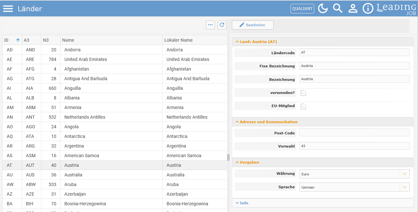
Task: Select the Angola row
Action: pos(115,127)
